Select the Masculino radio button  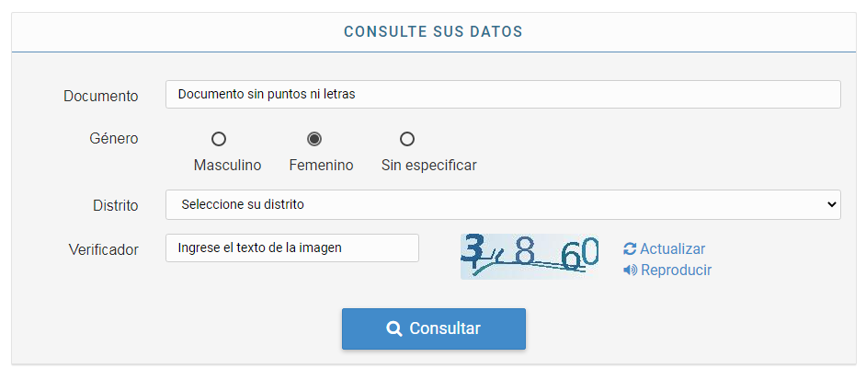tap(219, 139)
